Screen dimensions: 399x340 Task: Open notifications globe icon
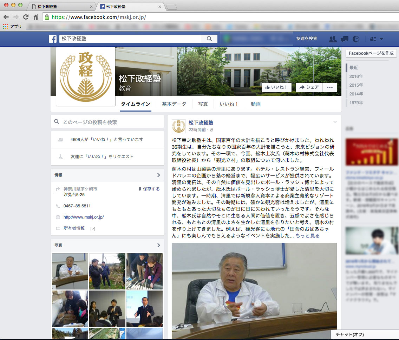pyautogui.click(x=356, y=39)
